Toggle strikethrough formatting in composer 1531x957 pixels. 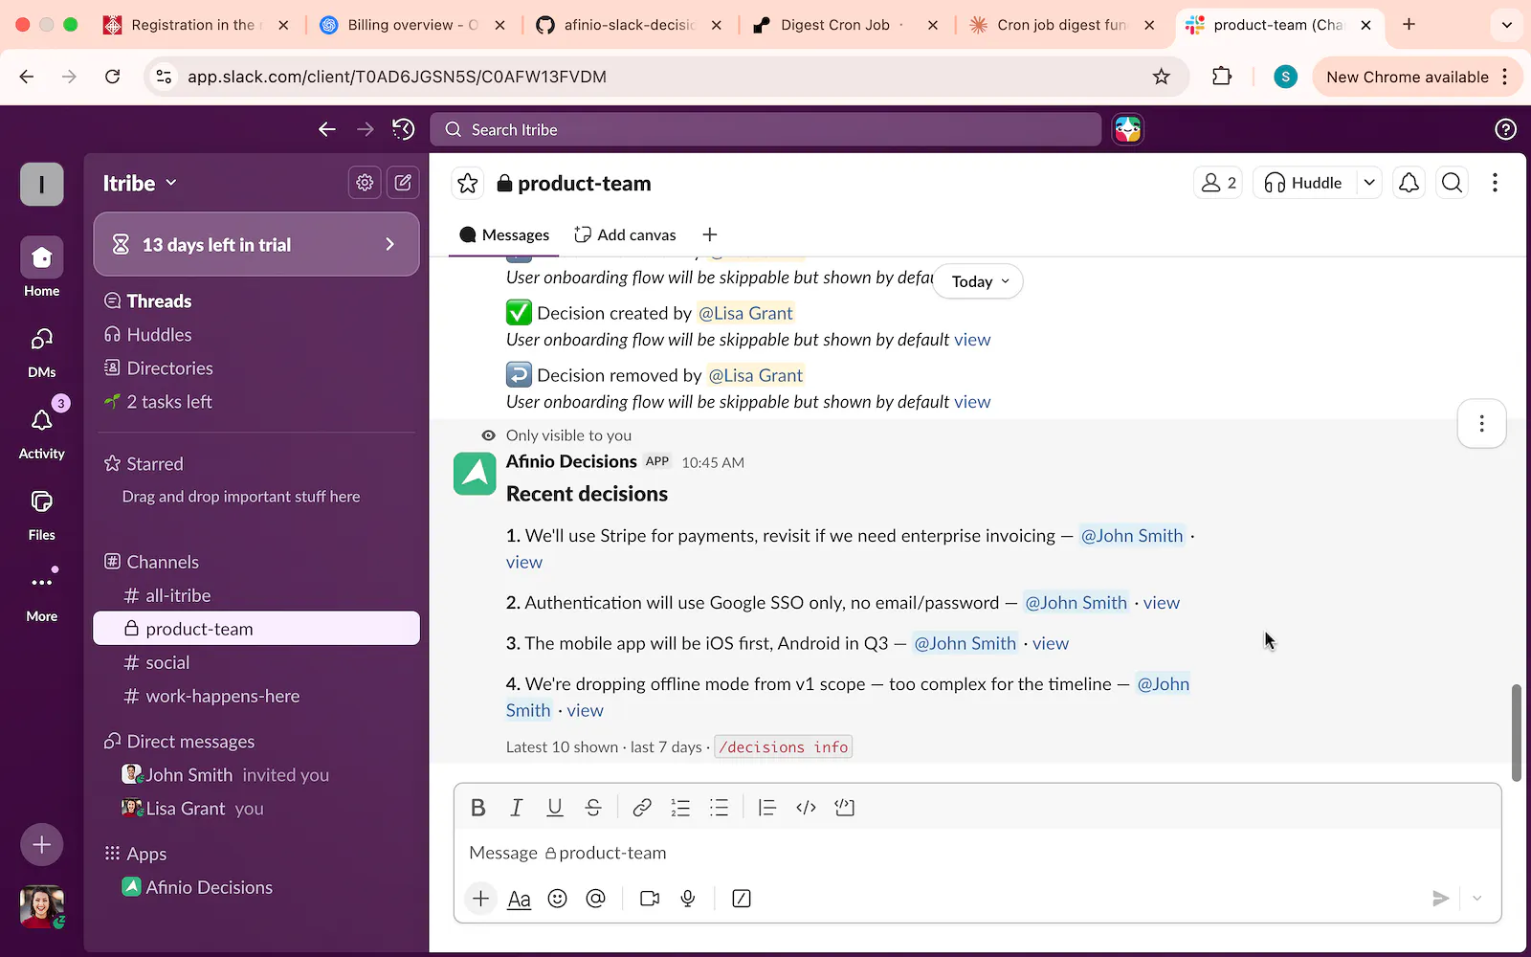tap(593, 808)
